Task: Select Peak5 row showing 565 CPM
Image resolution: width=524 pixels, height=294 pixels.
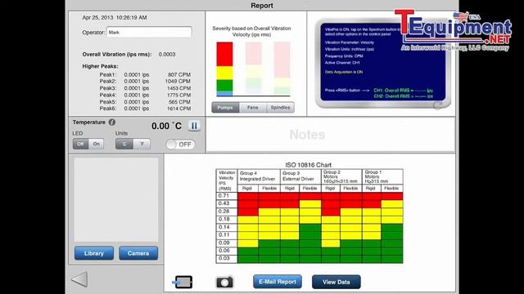Action: [x=145, y=102]
